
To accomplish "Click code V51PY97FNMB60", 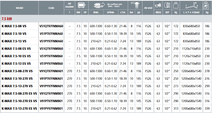I will click(x=51, y=64).
